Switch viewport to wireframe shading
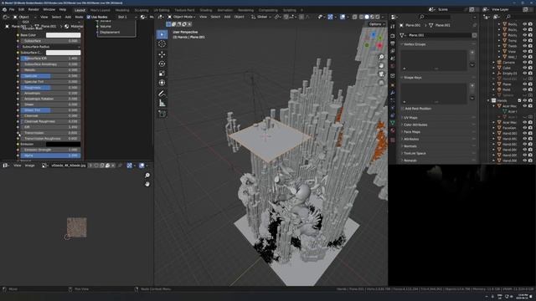Image resolution: width=536 pixels, height=301 pixels. tap(361, 17)
